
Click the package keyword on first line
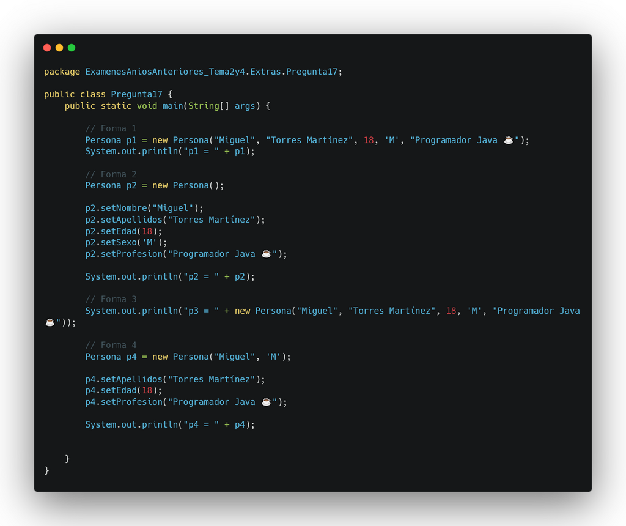pos(62,72)
